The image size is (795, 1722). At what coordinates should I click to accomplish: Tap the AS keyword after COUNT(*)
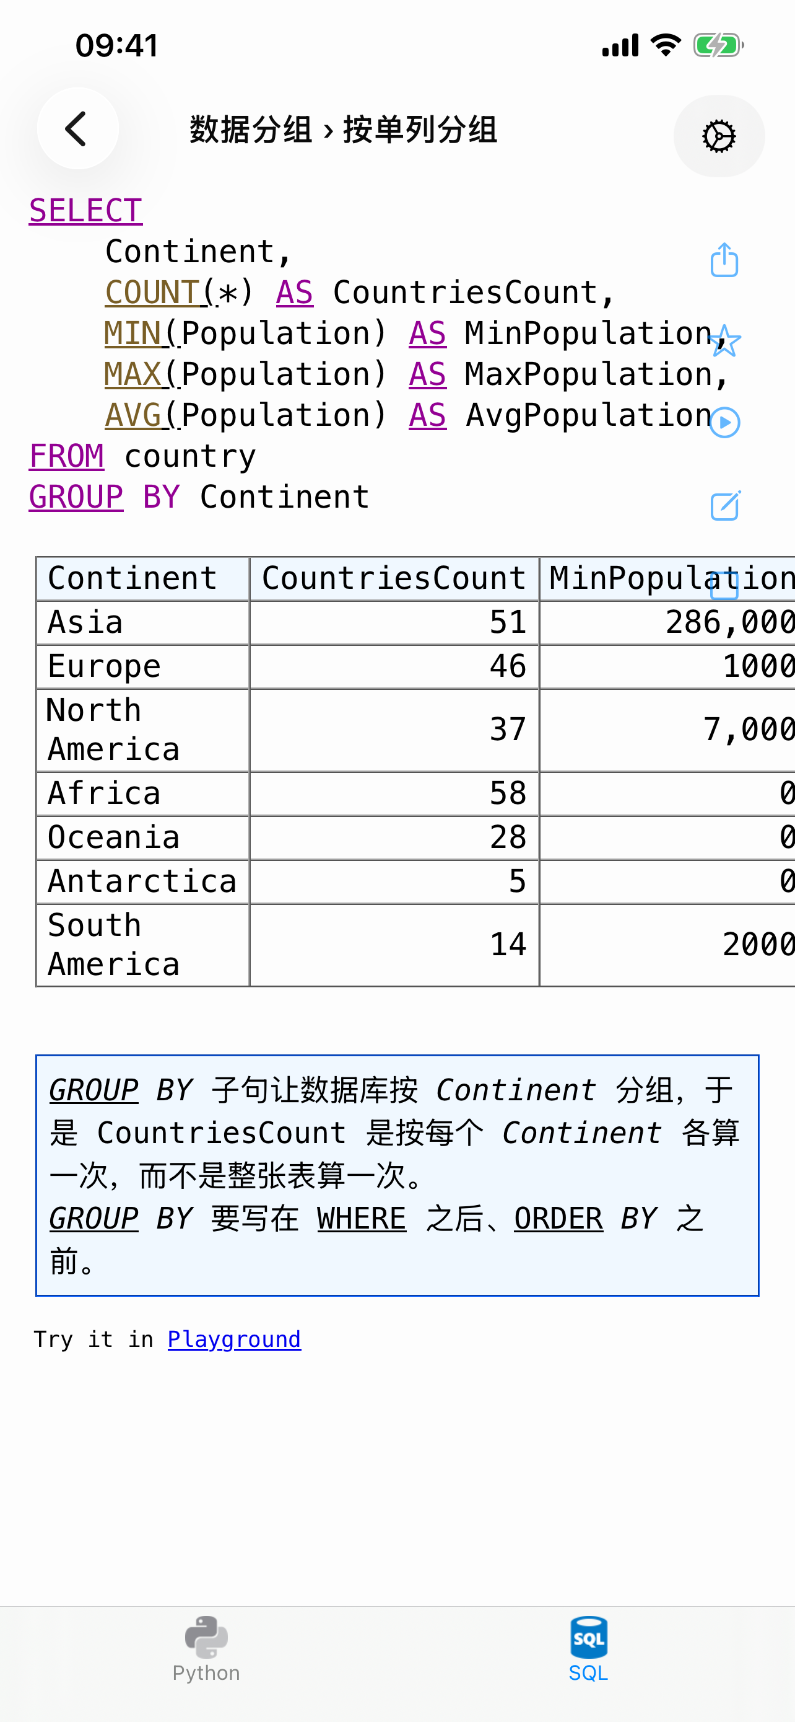pos(294,292)
